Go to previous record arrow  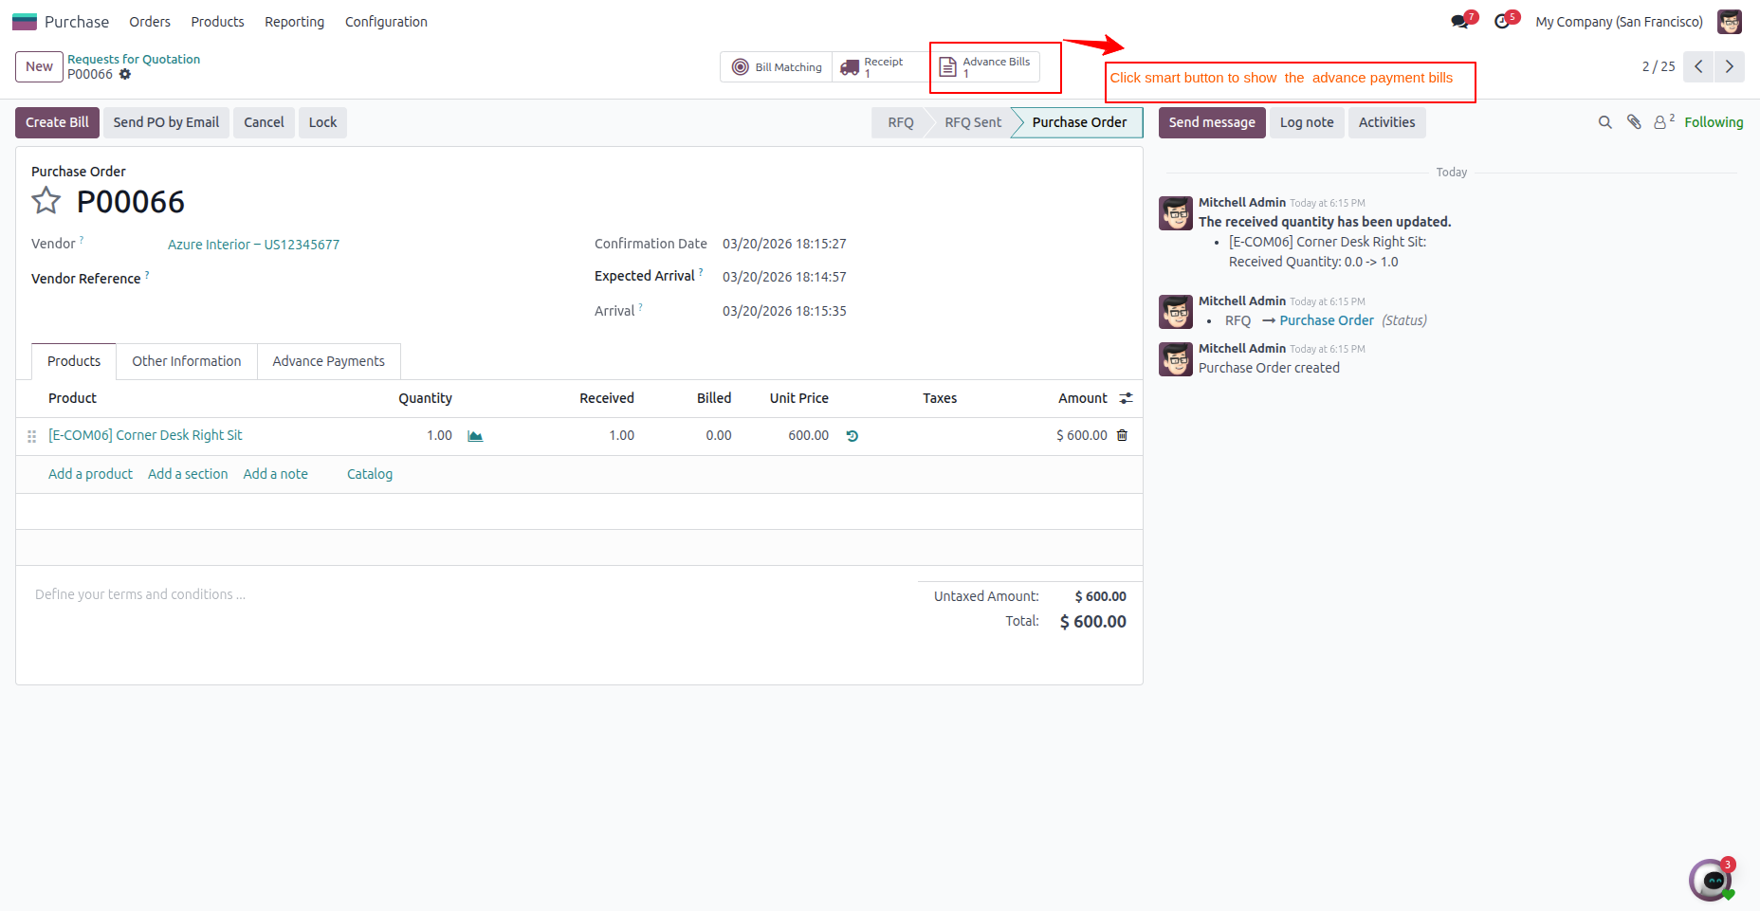click(1698, 66)
